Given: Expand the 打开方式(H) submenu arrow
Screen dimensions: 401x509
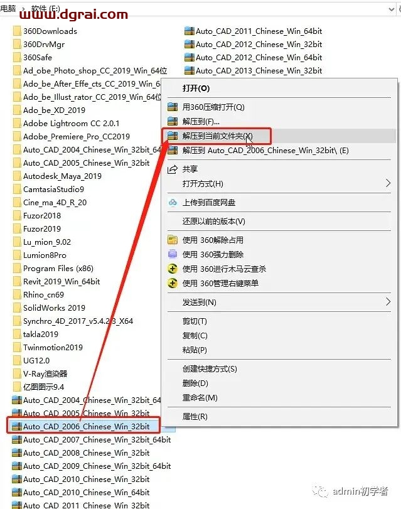Looking at the screenshot, I should [388, 183].
